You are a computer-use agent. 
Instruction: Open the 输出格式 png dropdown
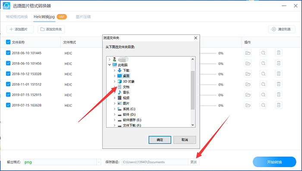99,162
